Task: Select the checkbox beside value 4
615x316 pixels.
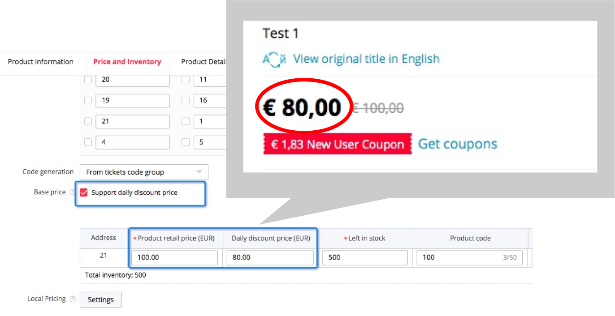Action: (88, 142)
